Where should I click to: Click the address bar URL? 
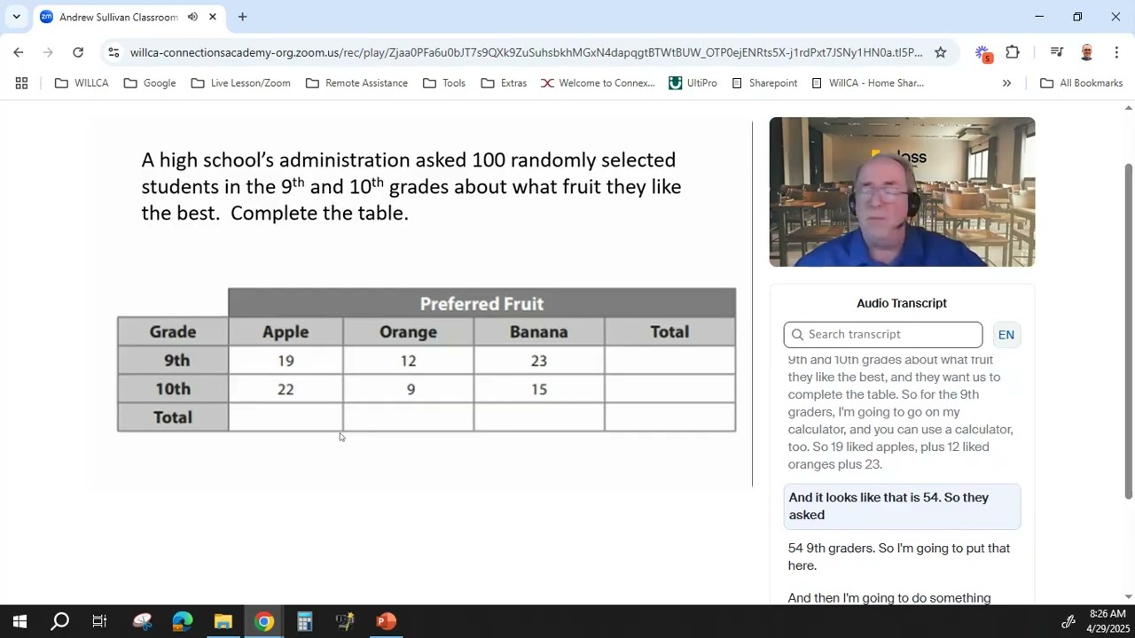click(x=526, y=52)
